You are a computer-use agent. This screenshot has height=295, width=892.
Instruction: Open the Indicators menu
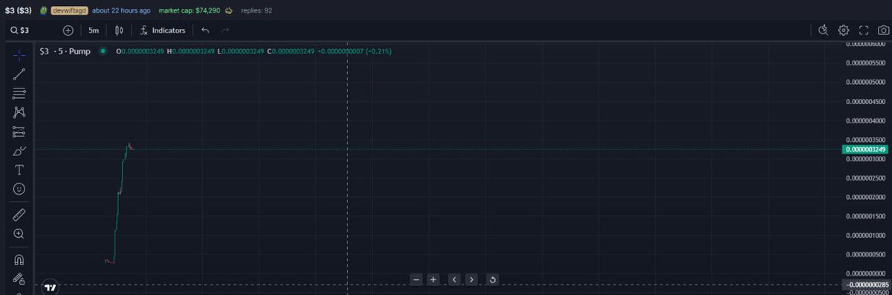click(x=162, y=30)
